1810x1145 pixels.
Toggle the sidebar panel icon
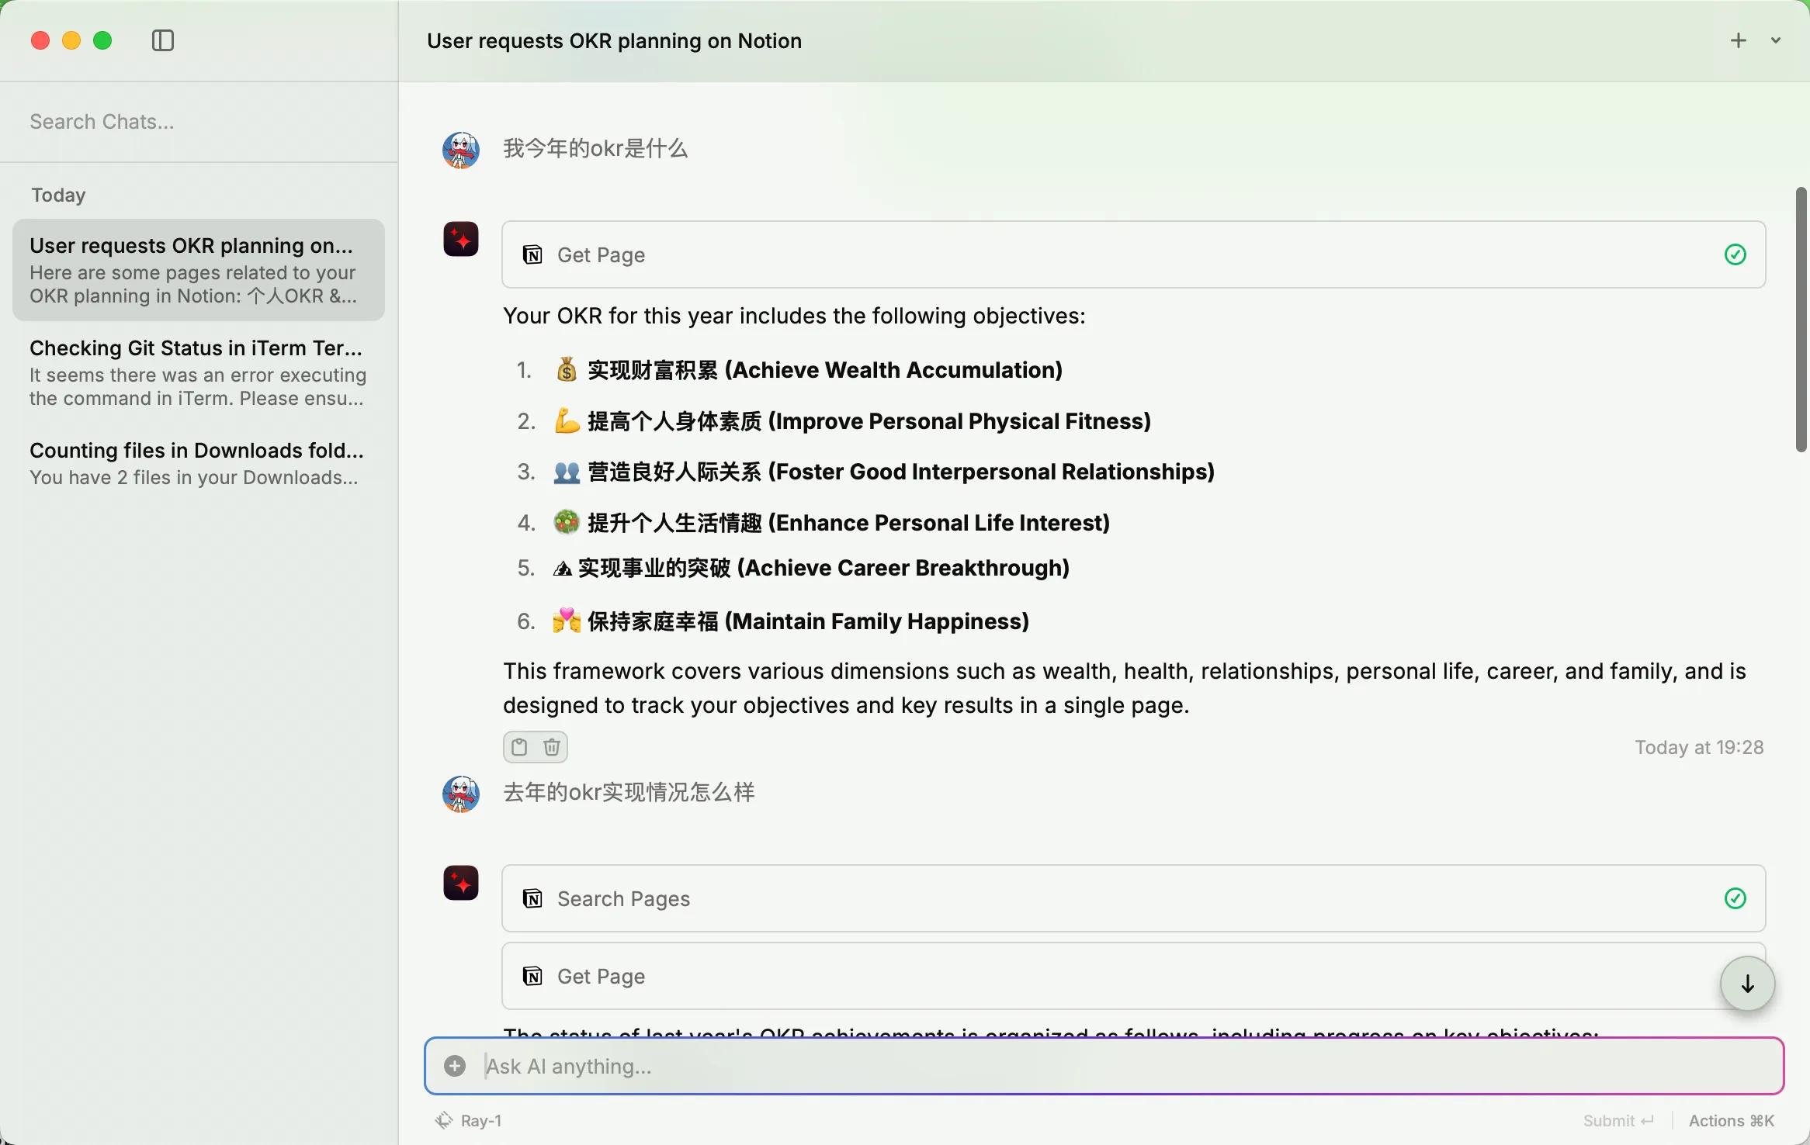click(163, 40)
